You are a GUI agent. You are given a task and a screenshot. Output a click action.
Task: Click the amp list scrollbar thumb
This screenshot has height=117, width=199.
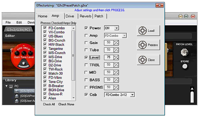click(x=73, y=56)
